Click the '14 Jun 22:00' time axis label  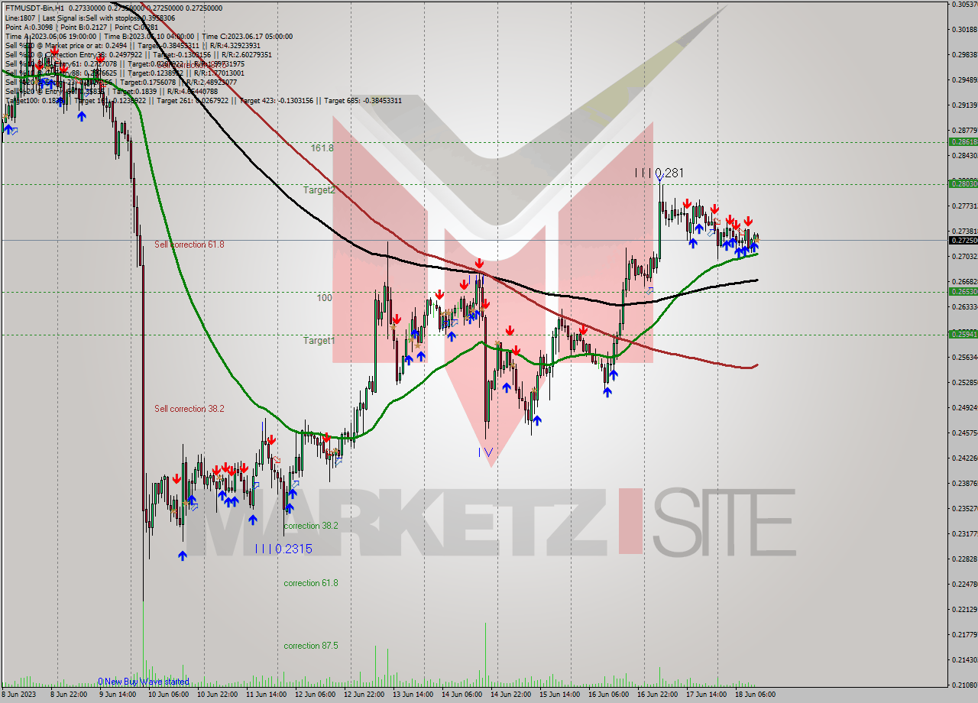point(510,695)
